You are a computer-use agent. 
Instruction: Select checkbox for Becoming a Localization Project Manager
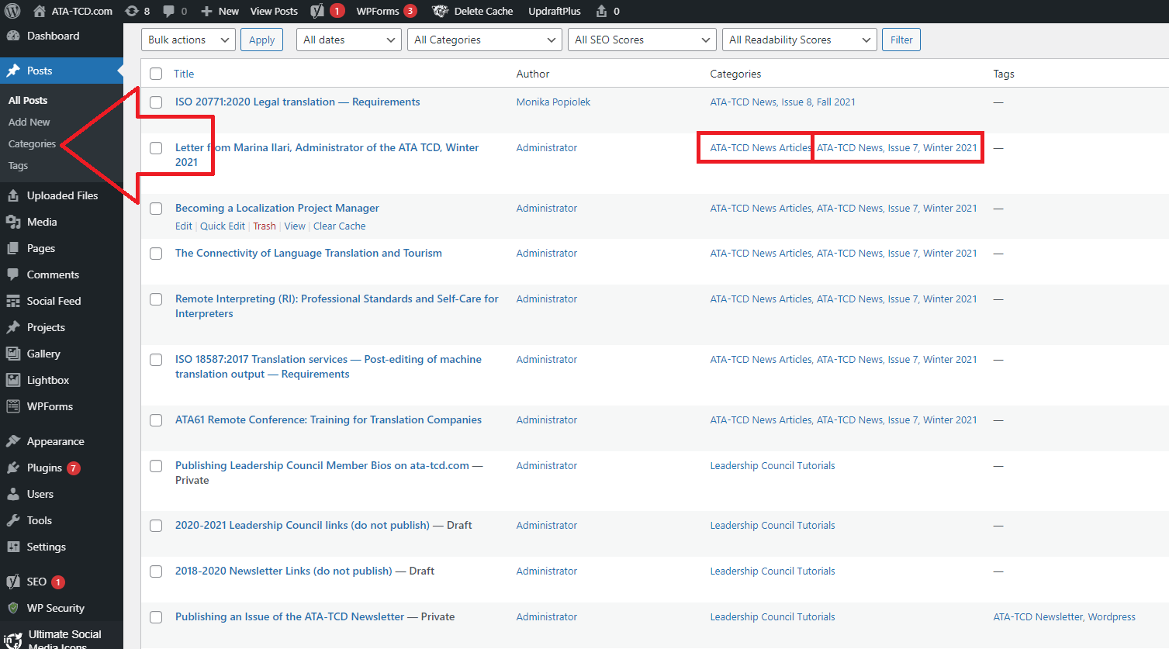coord(156,209)
